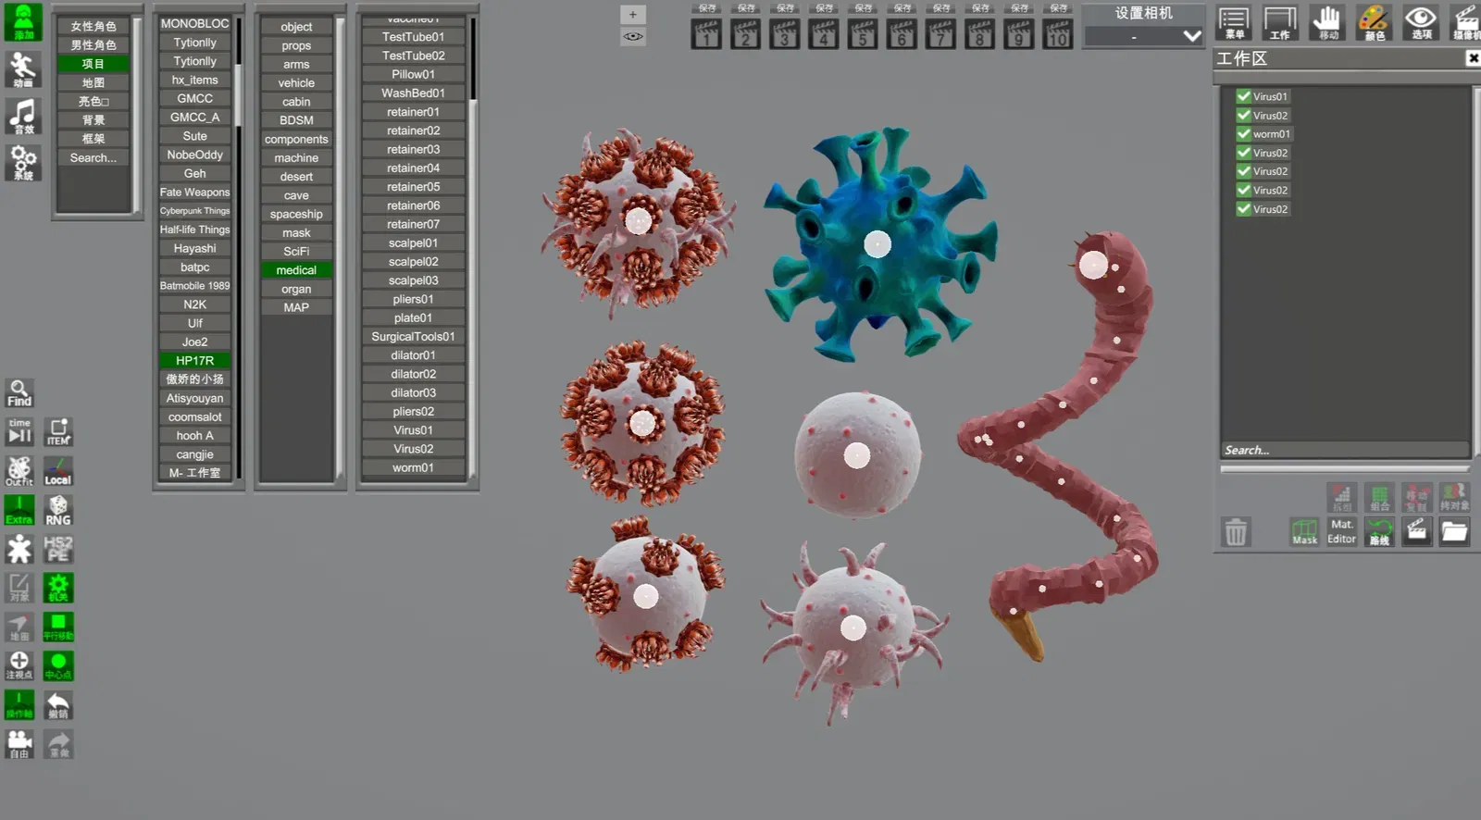Viewport: 1481px width, 820px height.
Task: Open the folder icon in workspace panel
Action: 1454,531
